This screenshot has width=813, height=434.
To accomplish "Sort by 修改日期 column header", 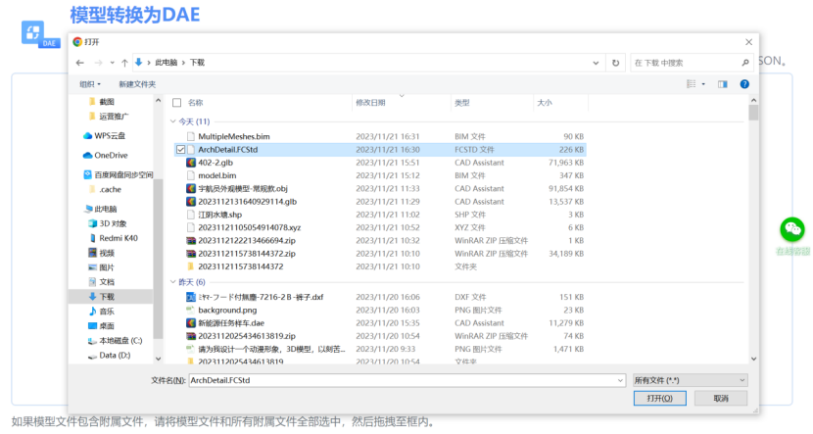I will tap(370, 103).
